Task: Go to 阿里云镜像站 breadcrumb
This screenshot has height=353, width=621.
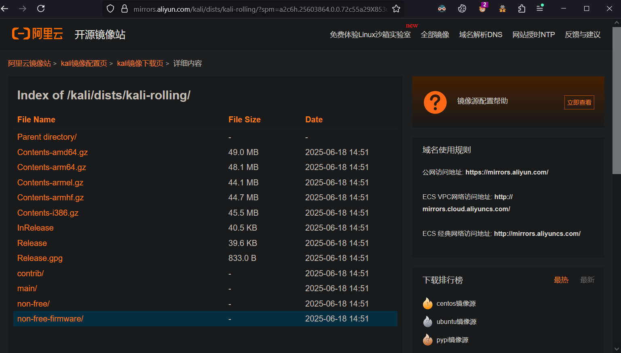Action: tap(30, 63)
